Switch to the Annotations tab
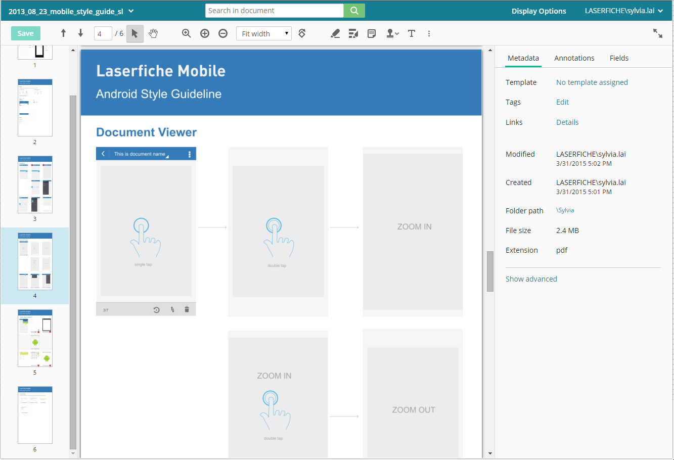This screenshot has height=460, width=674. tap(574, 58)
